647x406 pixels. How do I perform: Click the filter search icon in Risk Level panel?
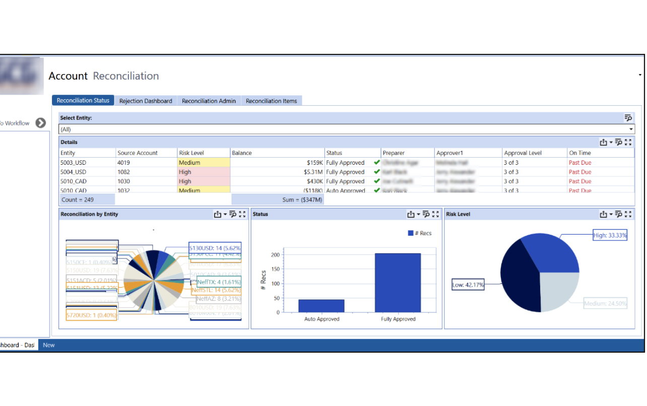619,215
